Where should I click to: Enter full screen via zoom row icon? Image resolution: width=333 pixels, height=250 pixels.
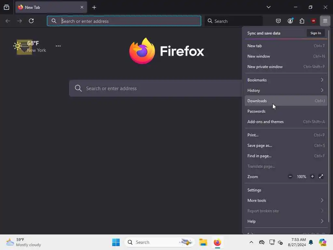[x=321, y=176]
